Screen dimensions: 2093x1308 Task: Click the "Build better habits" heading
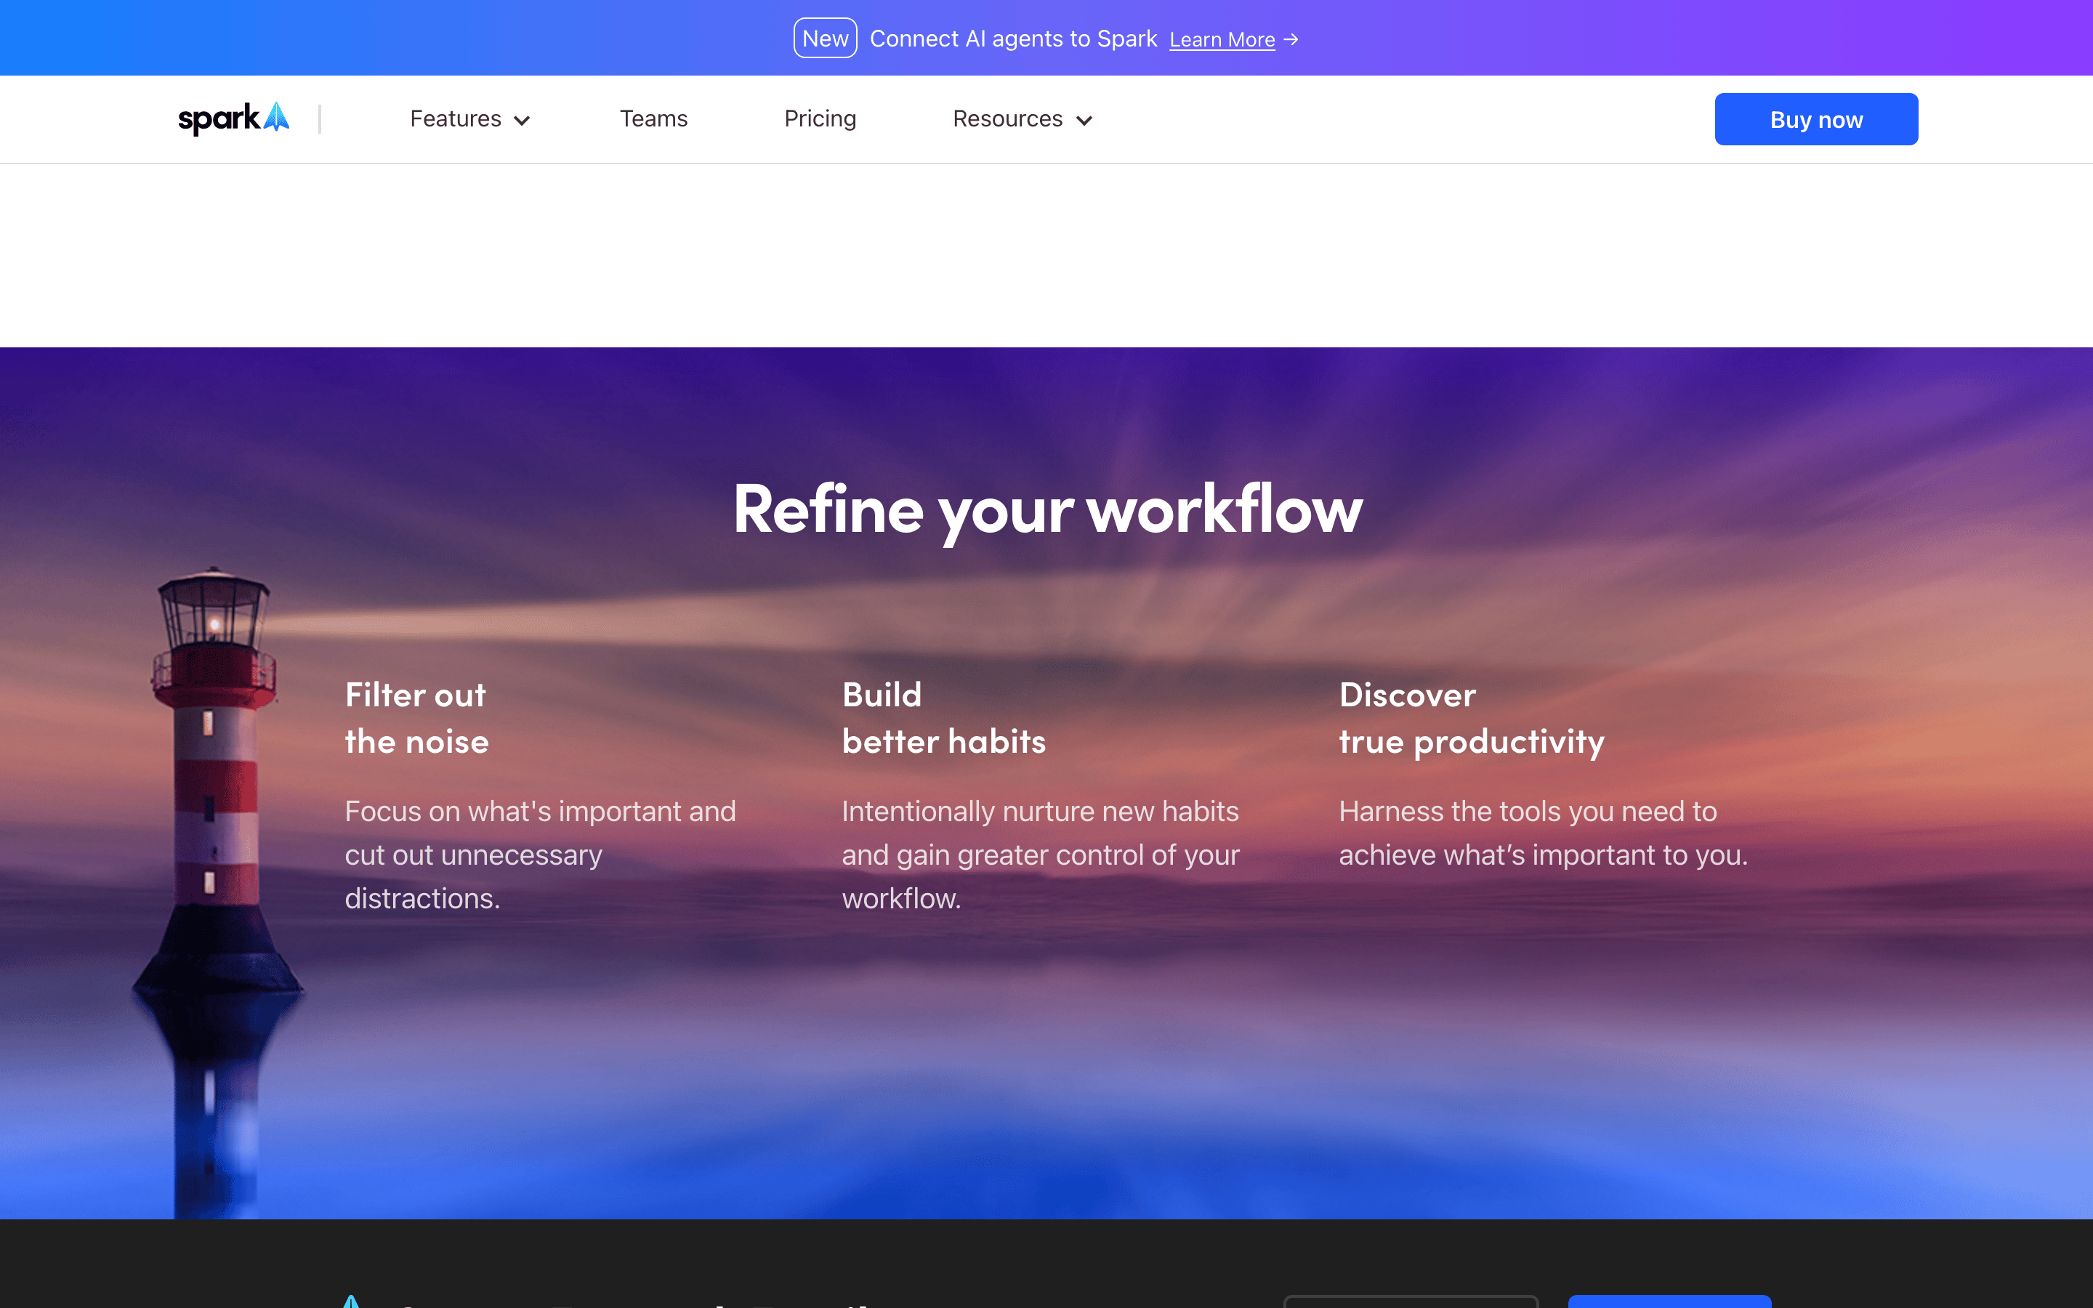tap(943, 718)
